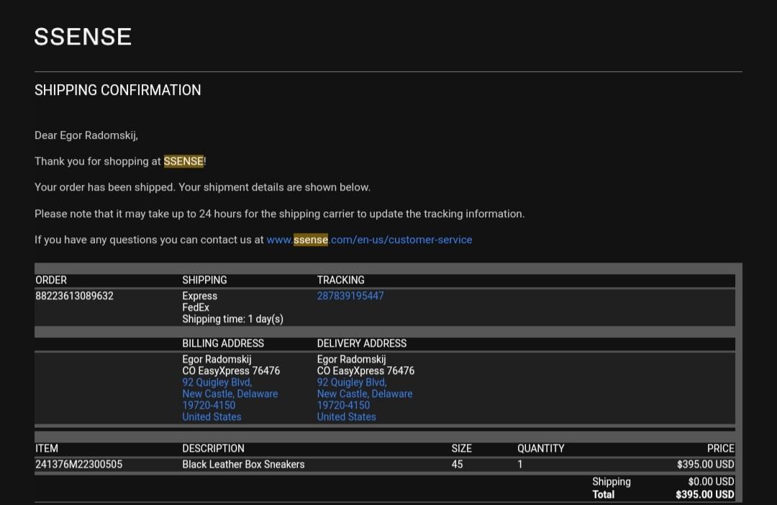Click the billing address street 92 Quigley Blvd
777x505 pixels.
point(217,382)
